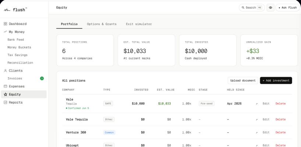Click the Equity star icon

pyautogui.click(x=6, y=94)
